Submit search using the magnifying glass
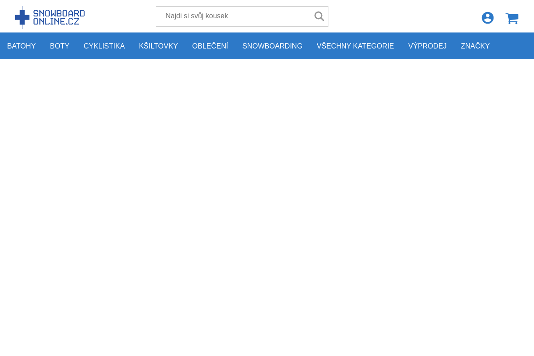The image size is (534, 356). coord(319,16)
